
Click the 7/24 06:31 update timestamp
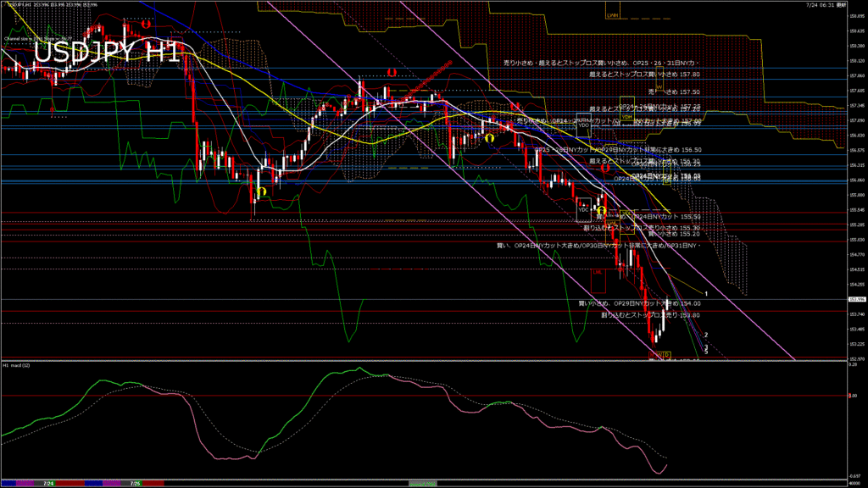coord(826,4)
